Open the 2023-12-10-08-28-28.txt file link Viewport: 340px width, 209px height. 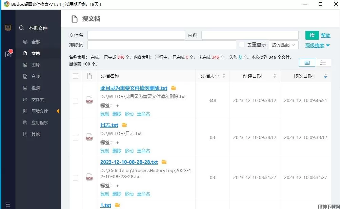(129, 162)
